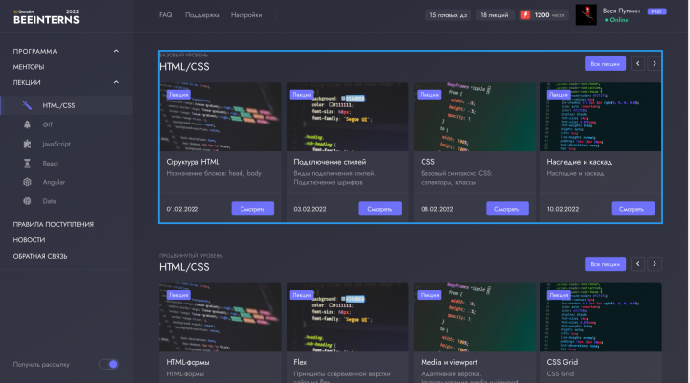Collapse the ЛЕКЦИИ section chevron
This screenshot has width=690, height=383.
(x=116, y=82)
